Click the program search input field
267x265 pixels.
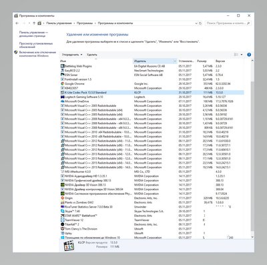click(228, 23)
